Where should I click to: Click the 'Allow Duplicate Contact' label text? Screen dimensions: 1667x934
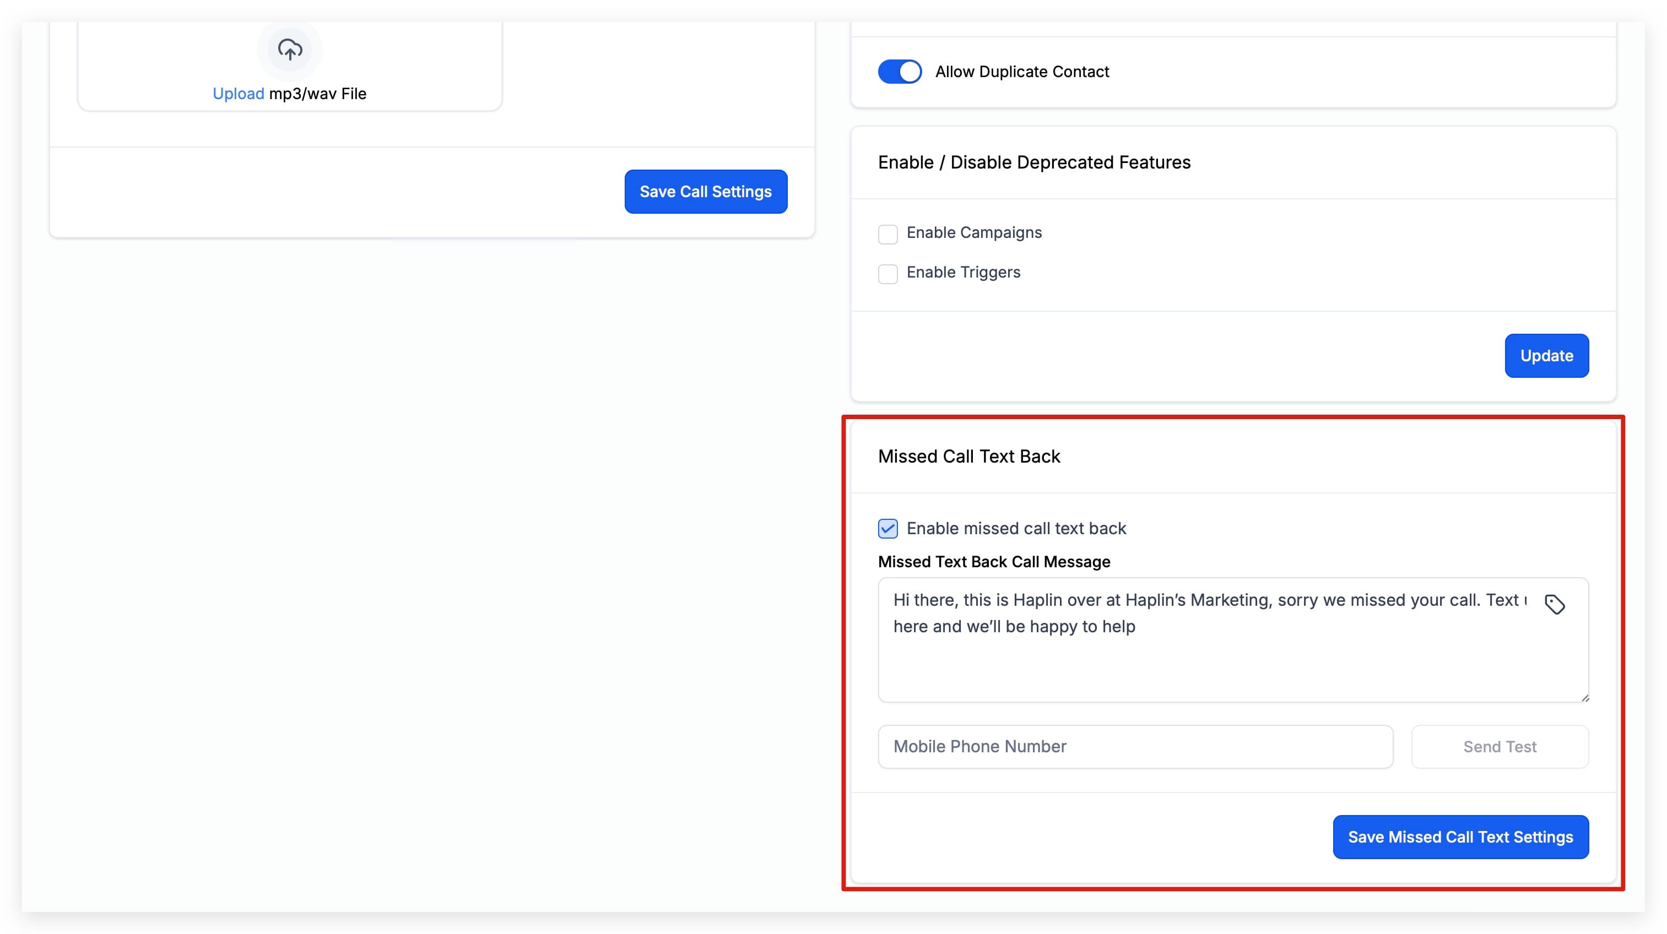point(1022,72)
